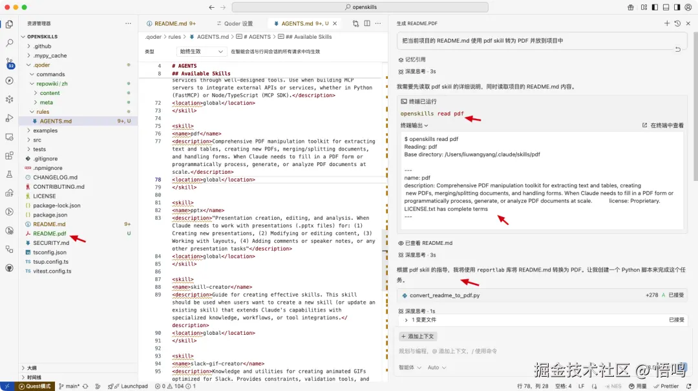Open the Search view in activity bar

pos(9,43)
